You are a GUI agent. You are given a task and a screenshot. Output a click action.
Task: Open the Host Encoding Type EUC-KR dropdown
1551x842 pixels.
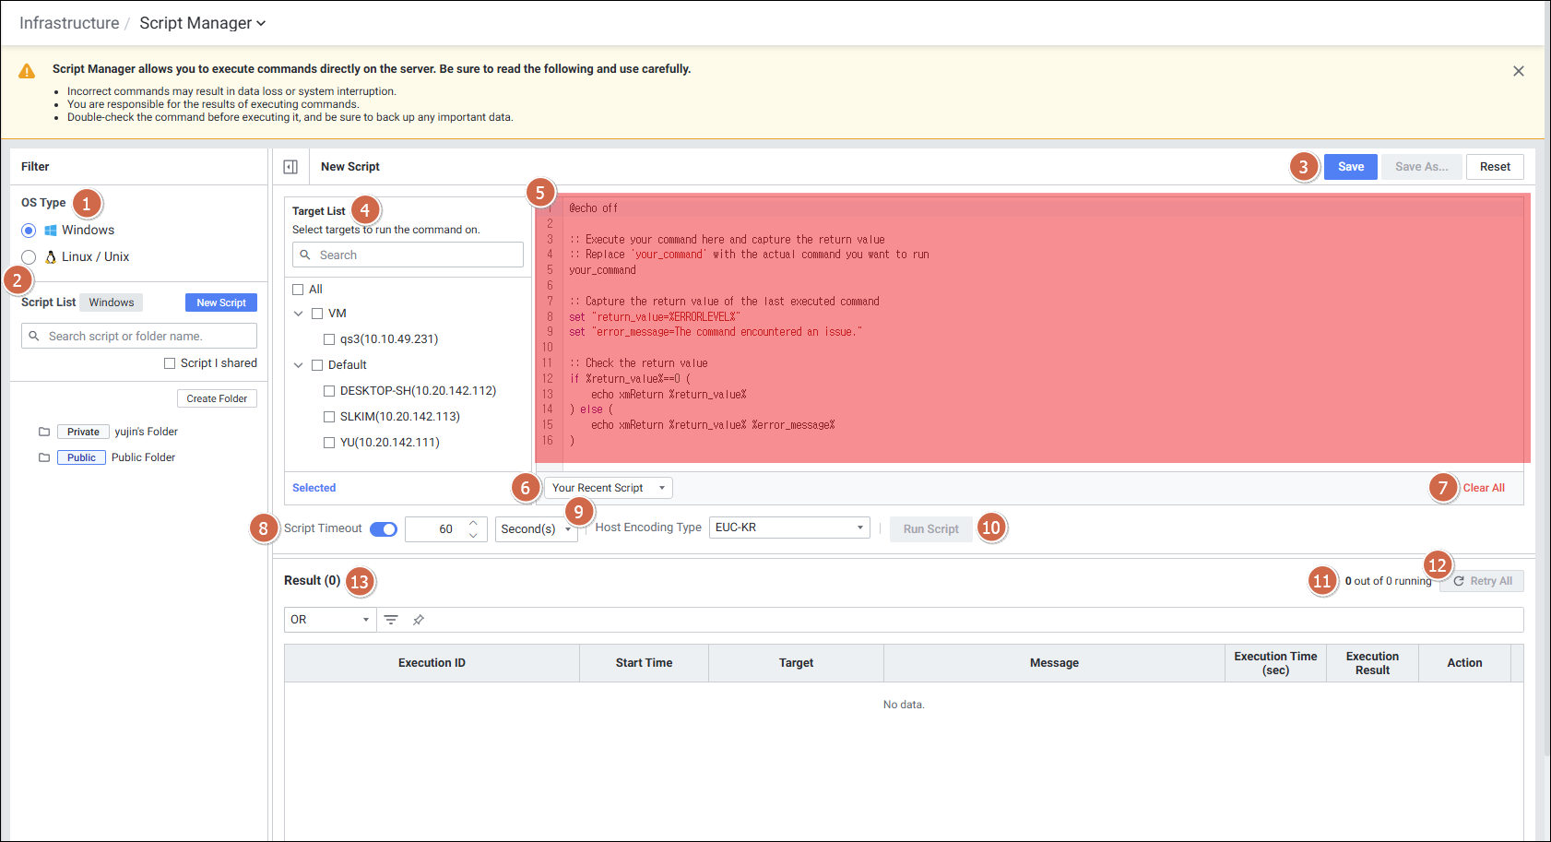point(788,528)
